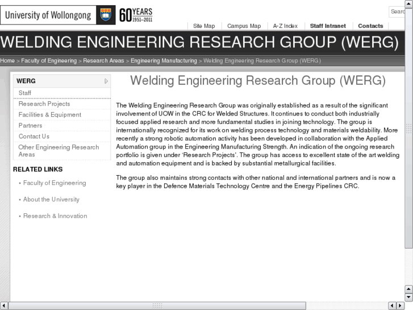Viewport: 413px width, 310px height.
Task: Click the single down arrow of vertical scrollbar
Action: click(x=408, y=297)
